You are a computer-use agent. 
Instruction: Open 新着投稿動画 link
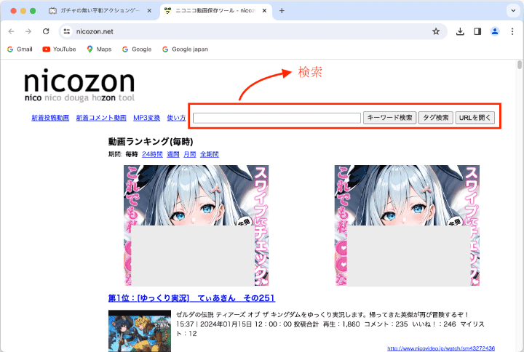50,118
